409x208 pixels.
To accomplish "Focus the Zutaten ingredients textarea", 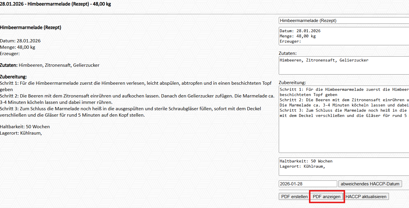I will point(343,66).
